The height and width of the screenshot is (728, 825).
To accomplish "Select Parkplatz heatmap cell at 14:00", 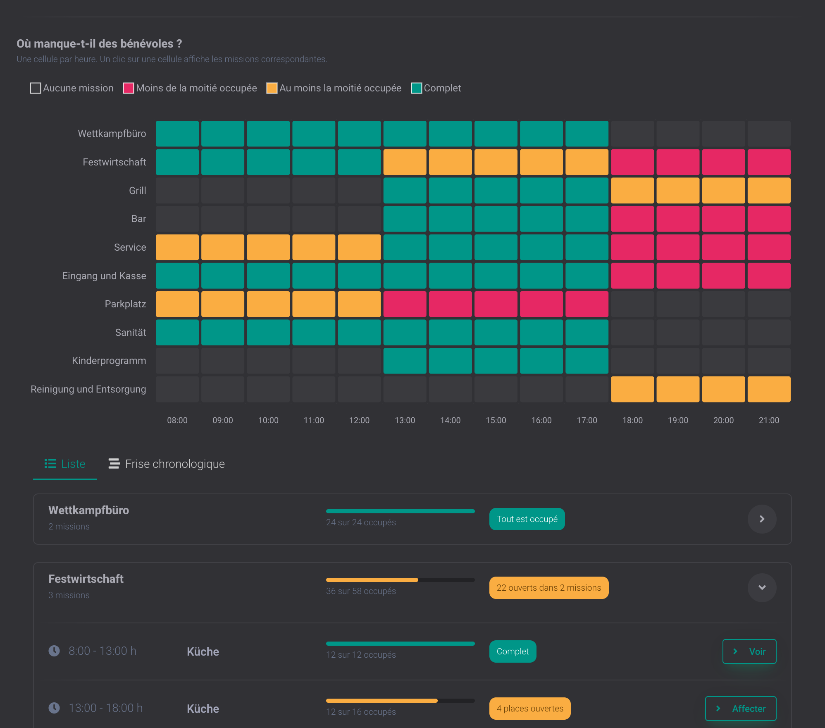I will click(x=451, y=304).
